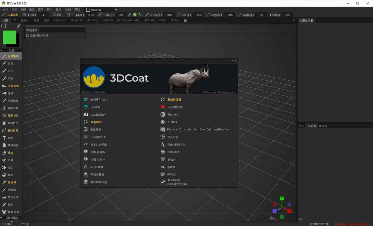This screenshot has width=373, height=226.
Task: Click the radius 0.500 value field
Action: 92,15
